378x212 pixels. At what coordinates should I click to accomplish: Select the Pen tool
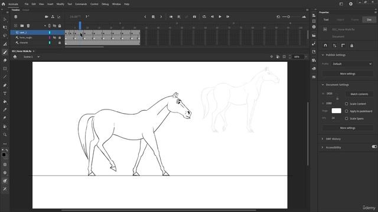(5, 85)
